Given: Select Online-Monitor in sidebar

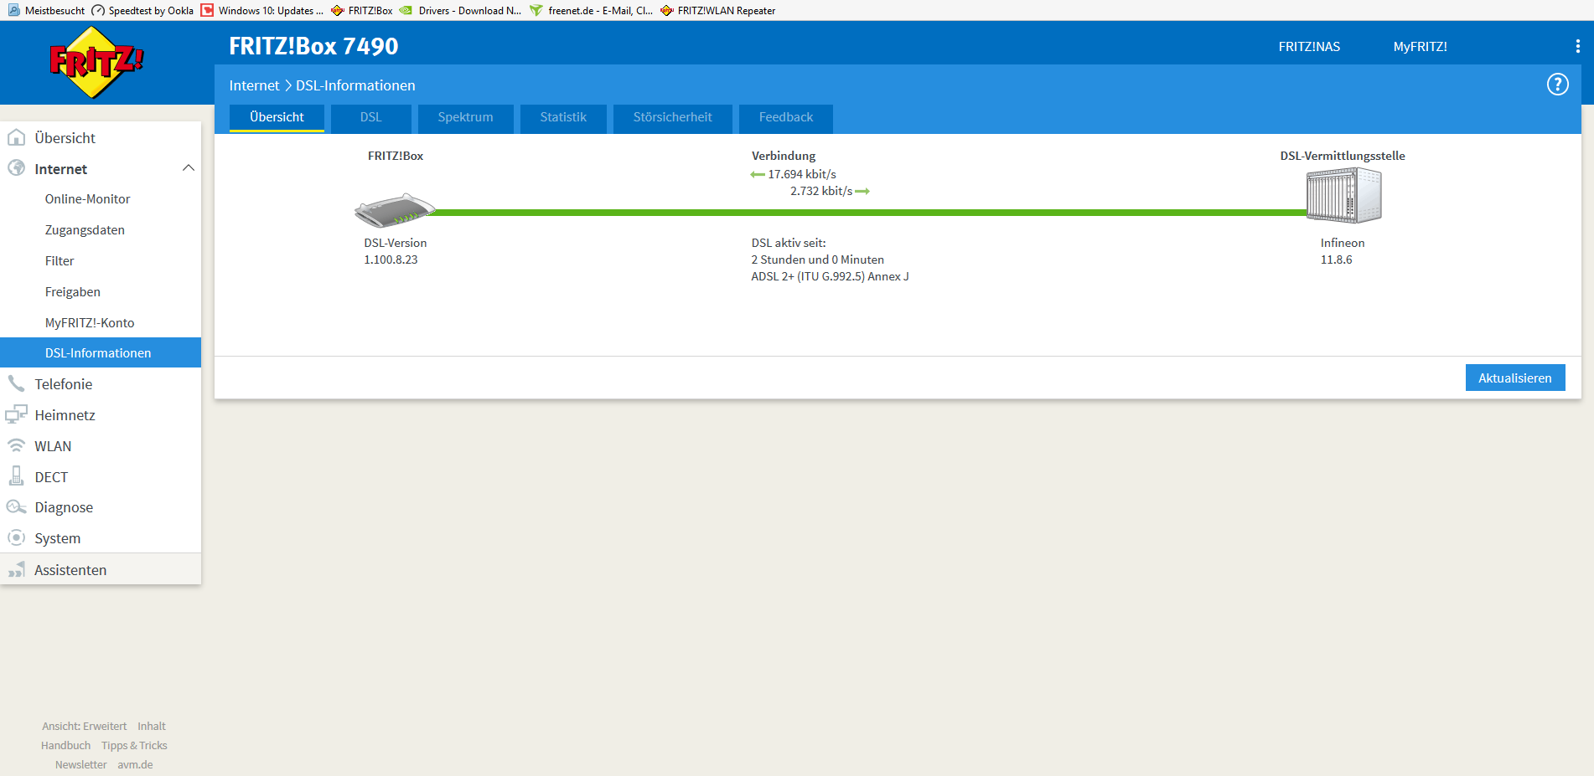Looking at the screenshot, I should click(88, 199).
